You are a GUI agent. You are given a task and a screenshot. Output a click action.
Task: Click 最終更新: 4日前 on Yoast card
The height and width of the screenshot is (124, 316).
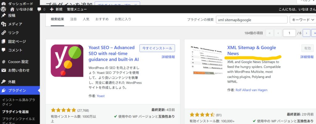pyautogui.click(x=163, y=110)
